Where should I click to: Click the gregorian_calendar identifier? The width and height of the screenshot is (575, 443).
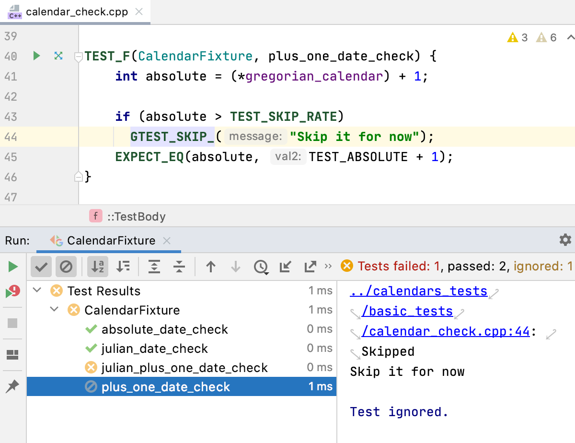[x=314, y=77]
